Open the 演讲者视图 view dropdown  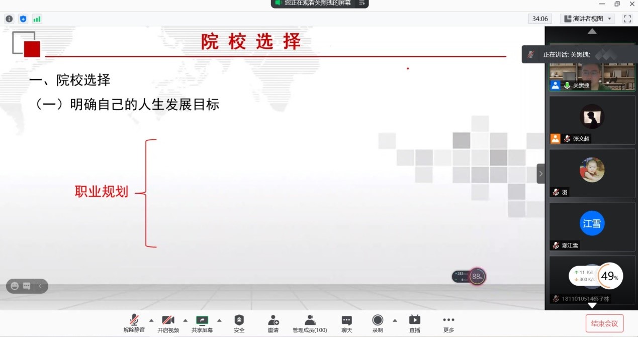click(587, 19)
